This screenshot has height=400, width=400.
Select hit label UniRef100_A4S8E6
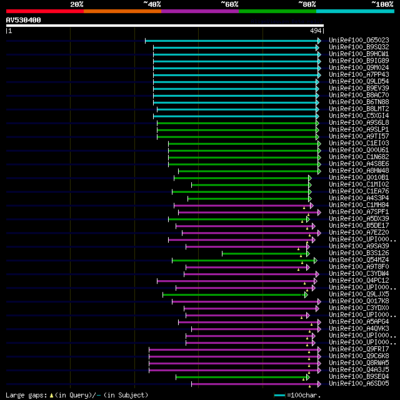[359, 163]
